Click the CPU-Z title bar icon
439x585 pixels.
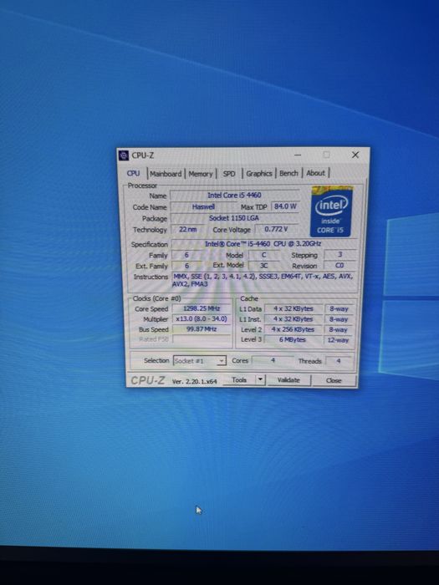pos(124,155)
